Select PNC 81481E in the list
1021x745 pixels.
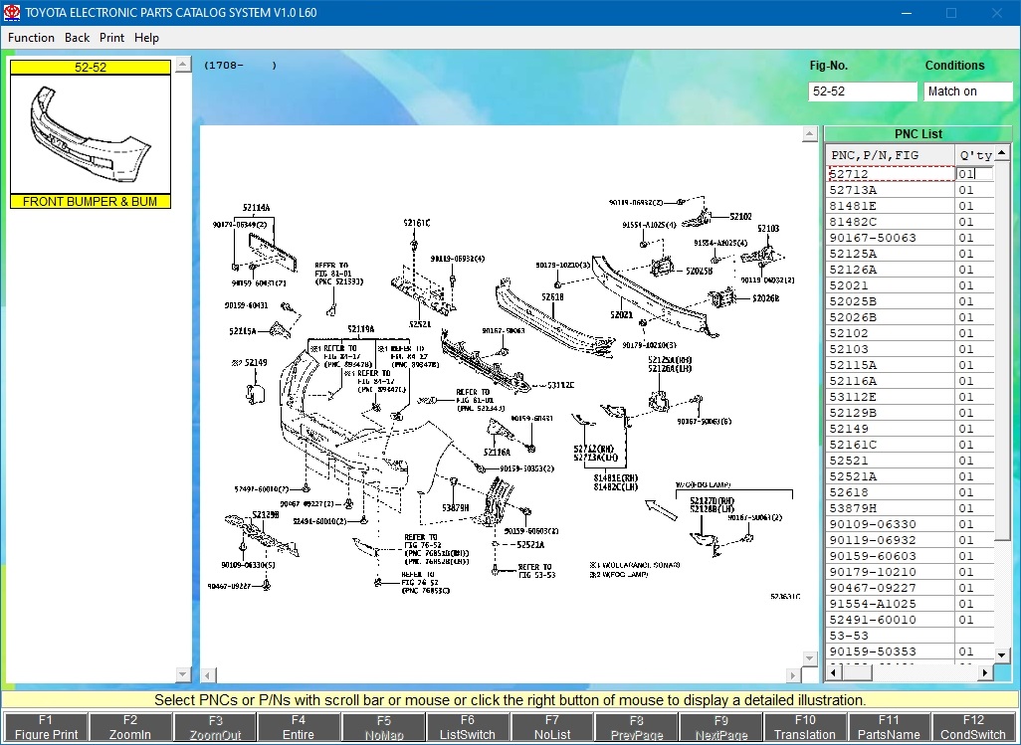[891, 206]
